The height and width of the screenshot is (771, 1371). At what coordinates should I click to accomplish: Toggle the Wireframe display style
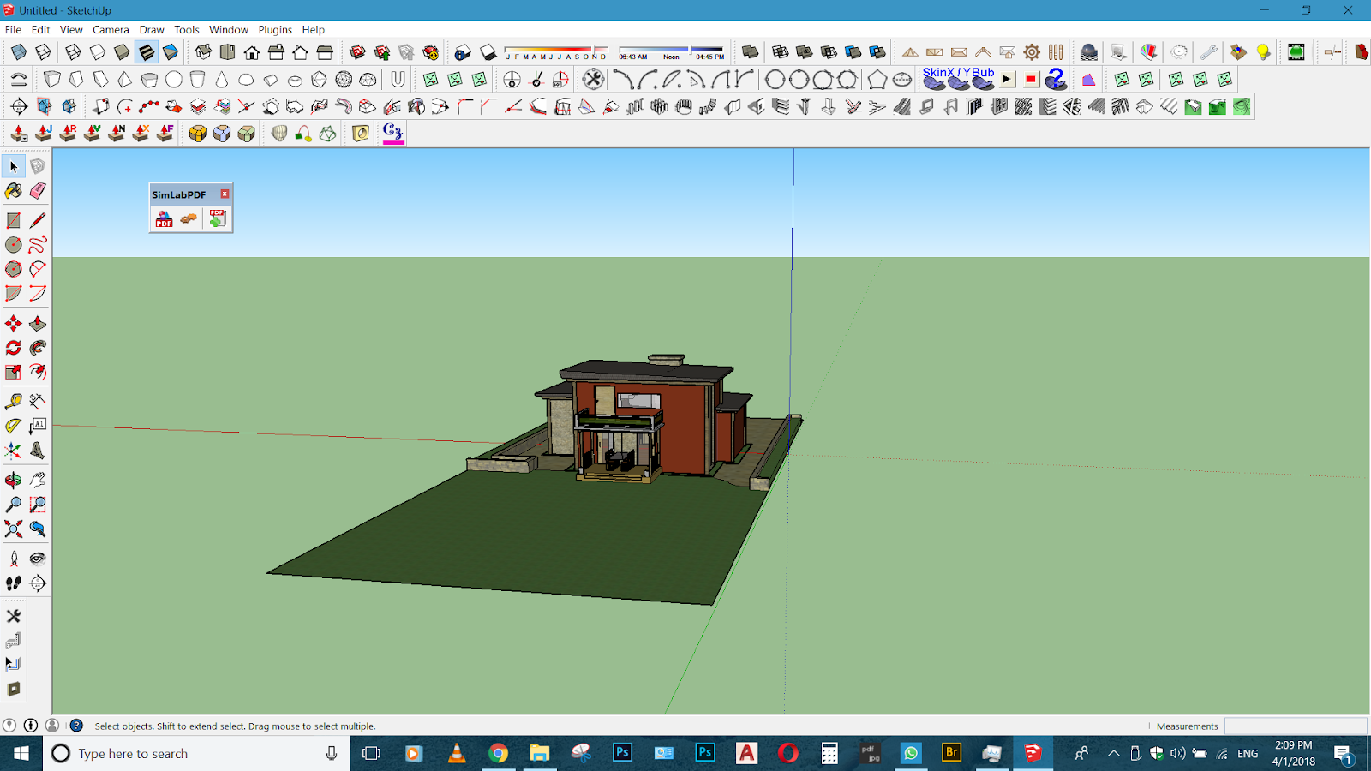[x=73, y=51]
